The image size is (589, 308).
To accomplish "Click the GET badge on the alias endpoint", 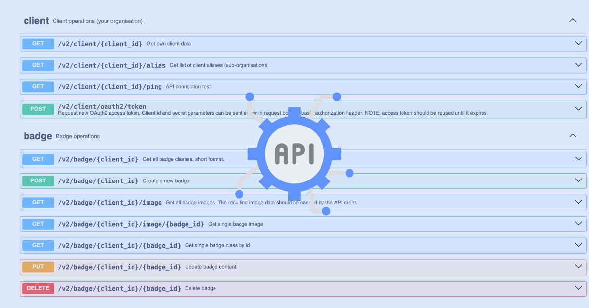I will pyautogui.click(x=38, y=65).
